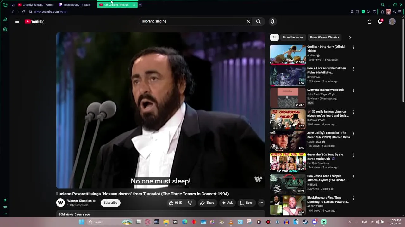Open the browser search icon at top right

[x=383, y=5]
